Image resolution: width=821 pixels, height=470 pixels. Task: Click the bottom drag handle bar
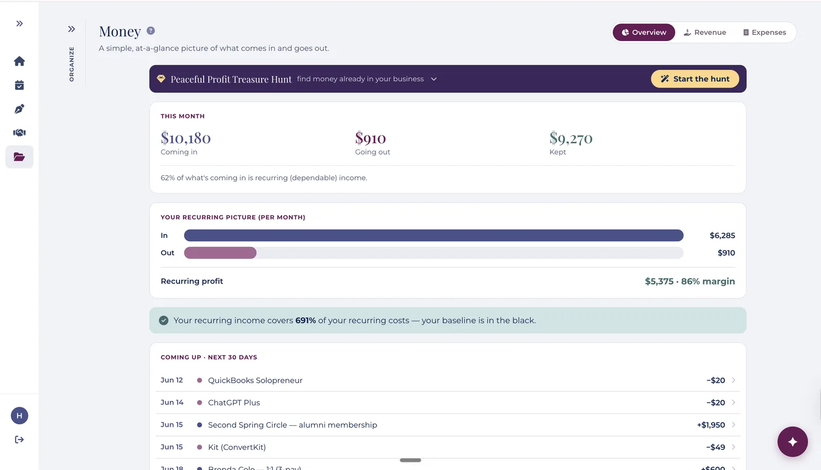[411, 460]
